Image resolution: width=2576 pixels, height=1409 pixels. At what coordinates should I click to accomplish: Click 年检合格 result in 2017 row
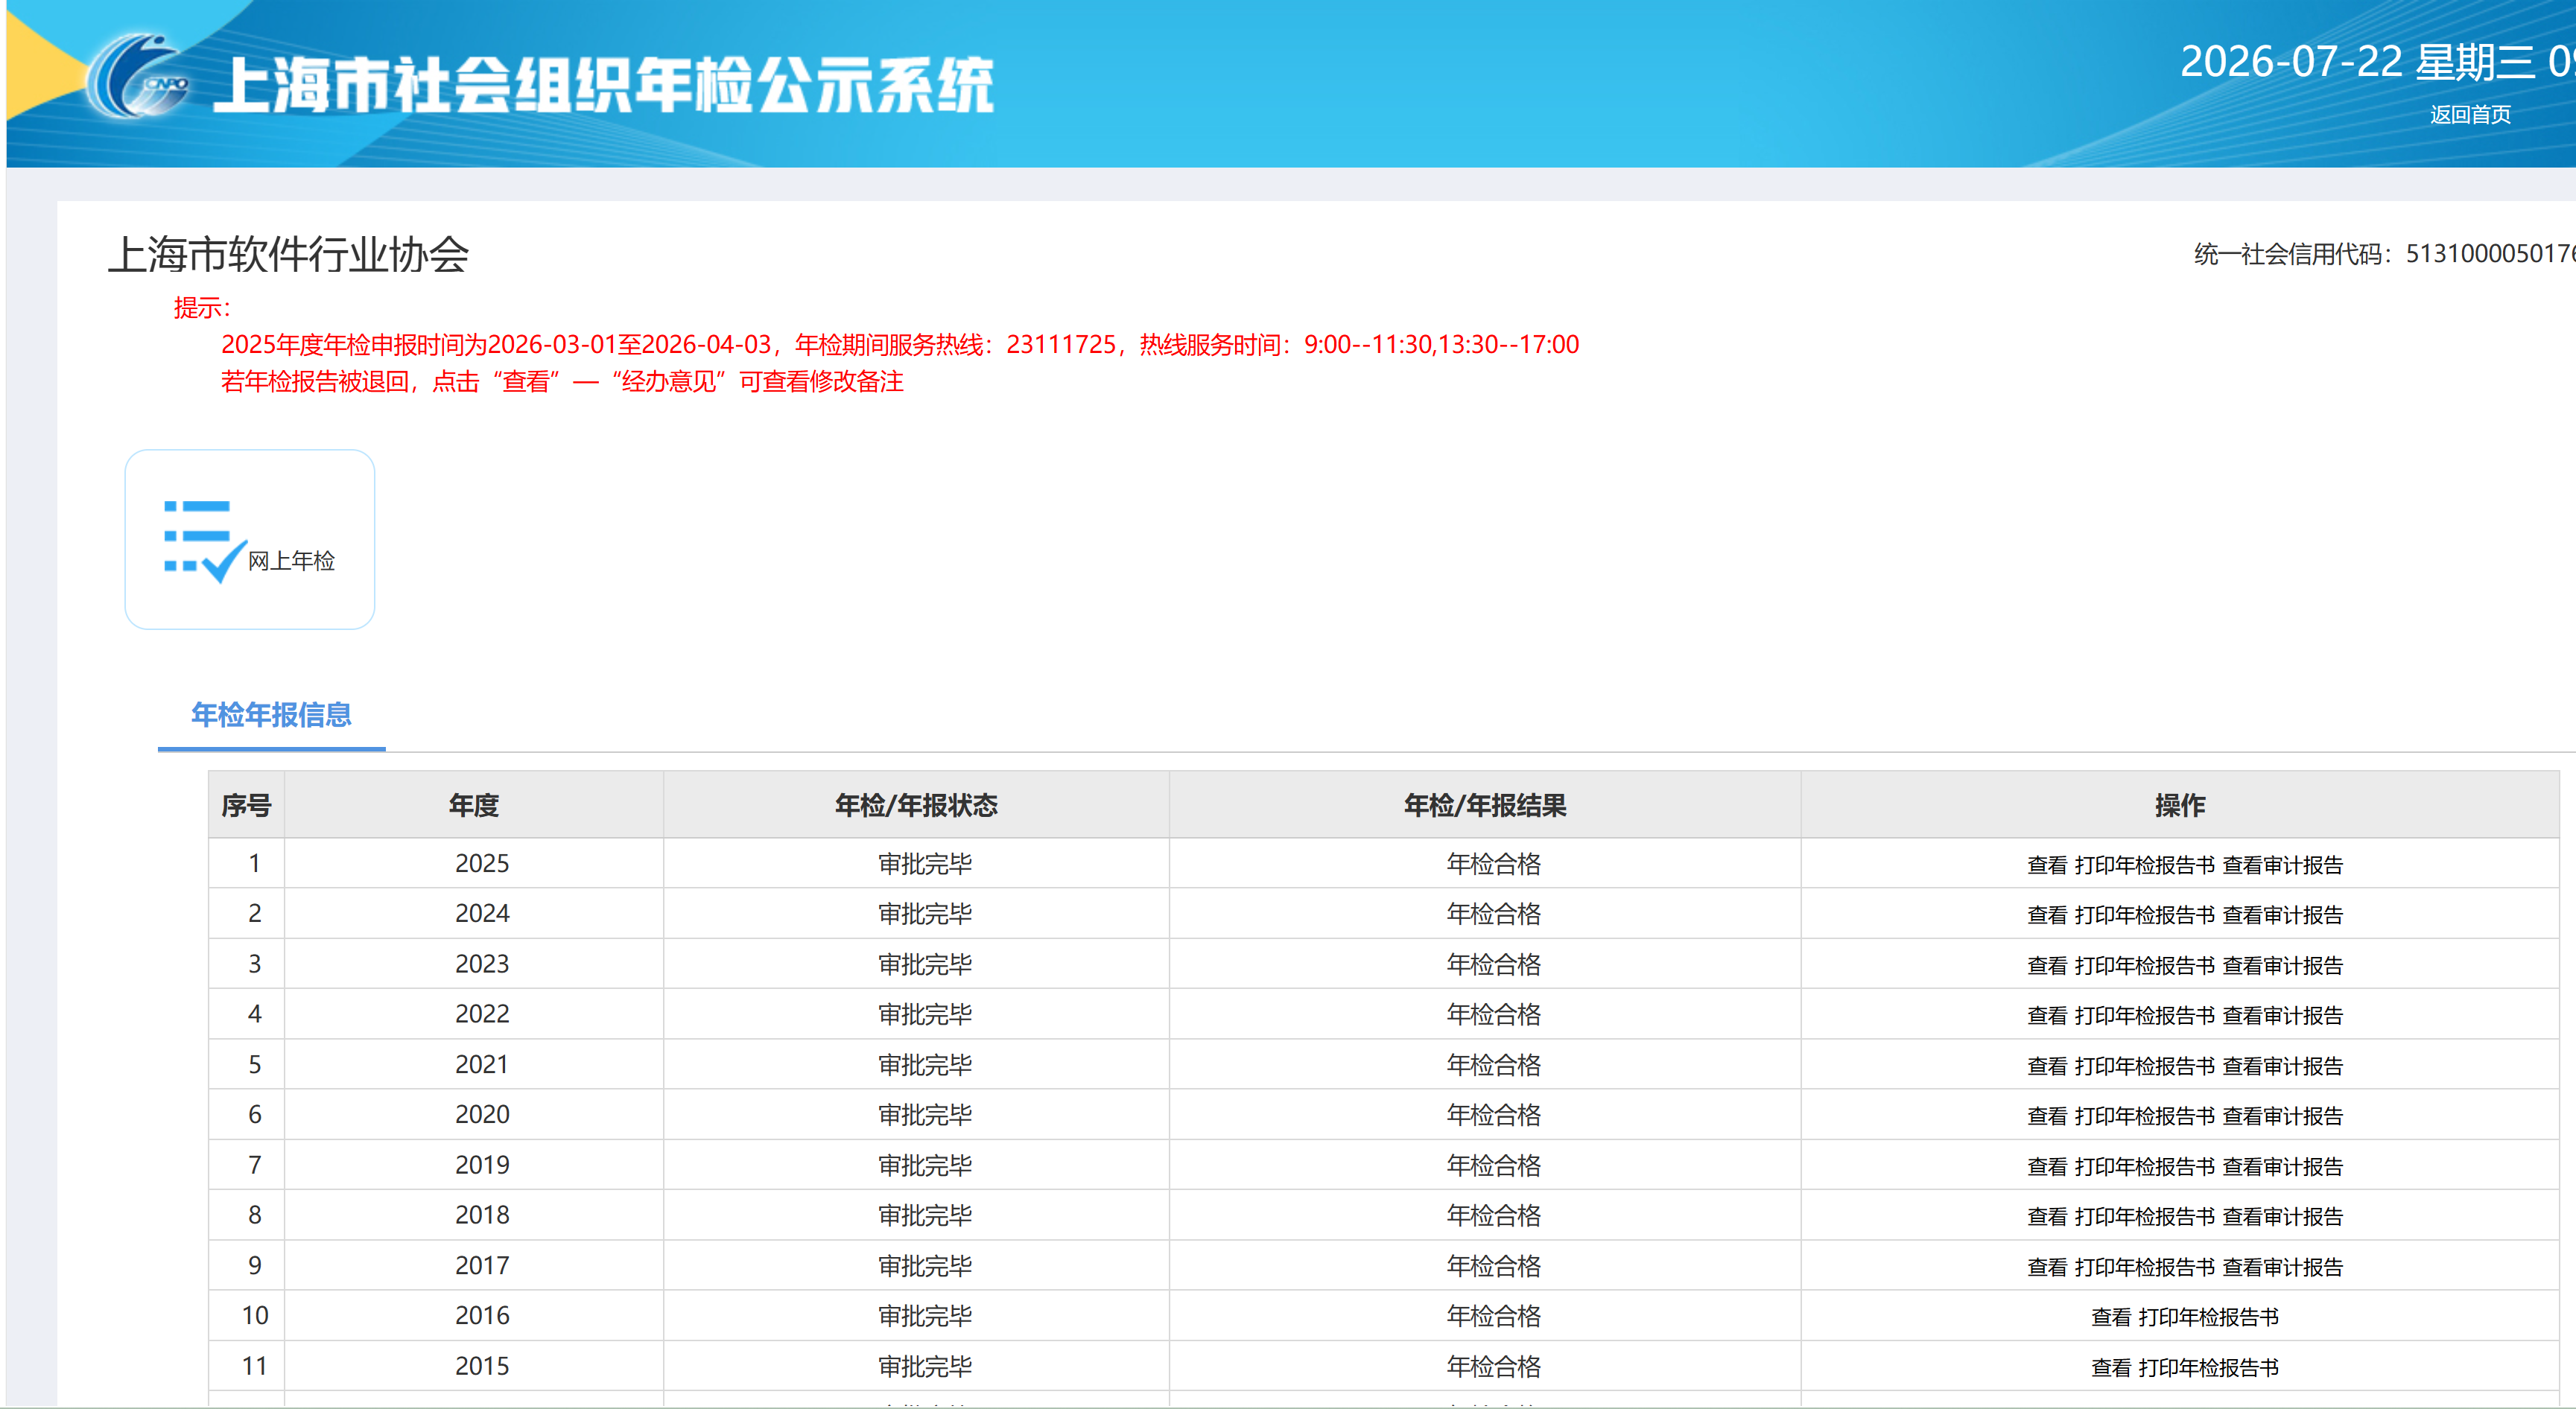point(1493,1266)
